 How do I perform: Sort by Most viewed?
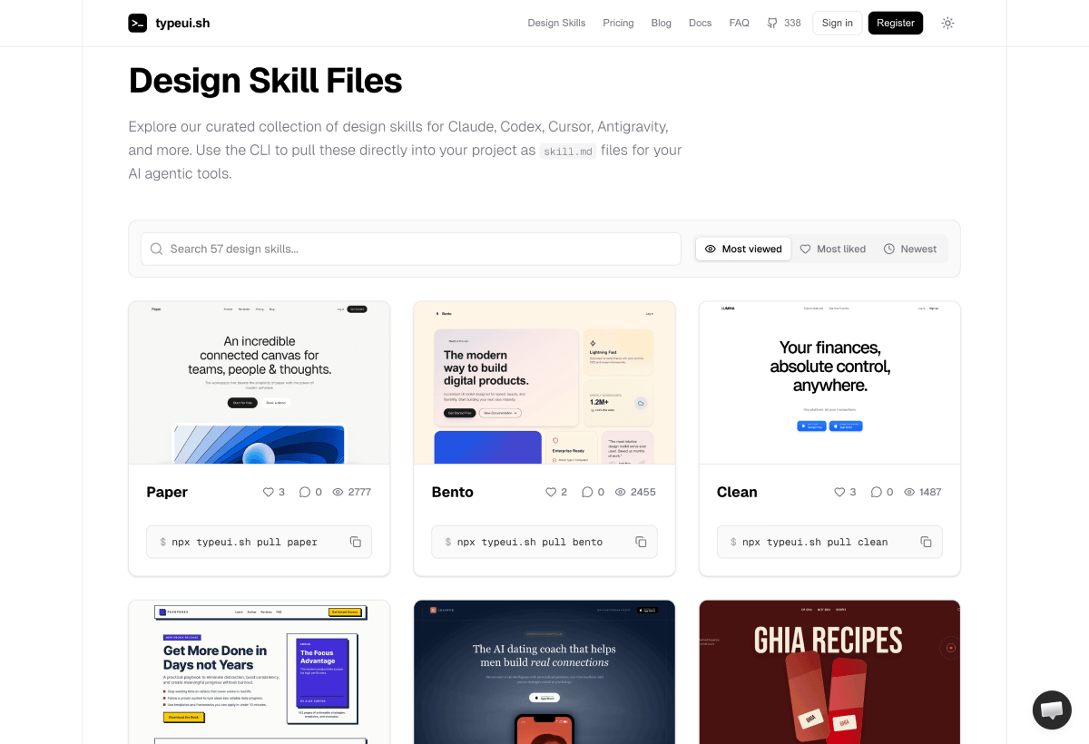coord(743,249)
